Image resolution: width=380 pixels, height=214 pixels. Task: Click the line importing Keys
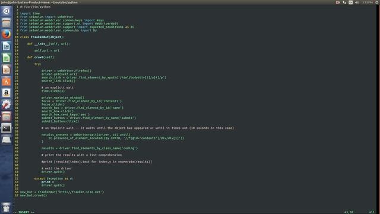tap(62, 20)
